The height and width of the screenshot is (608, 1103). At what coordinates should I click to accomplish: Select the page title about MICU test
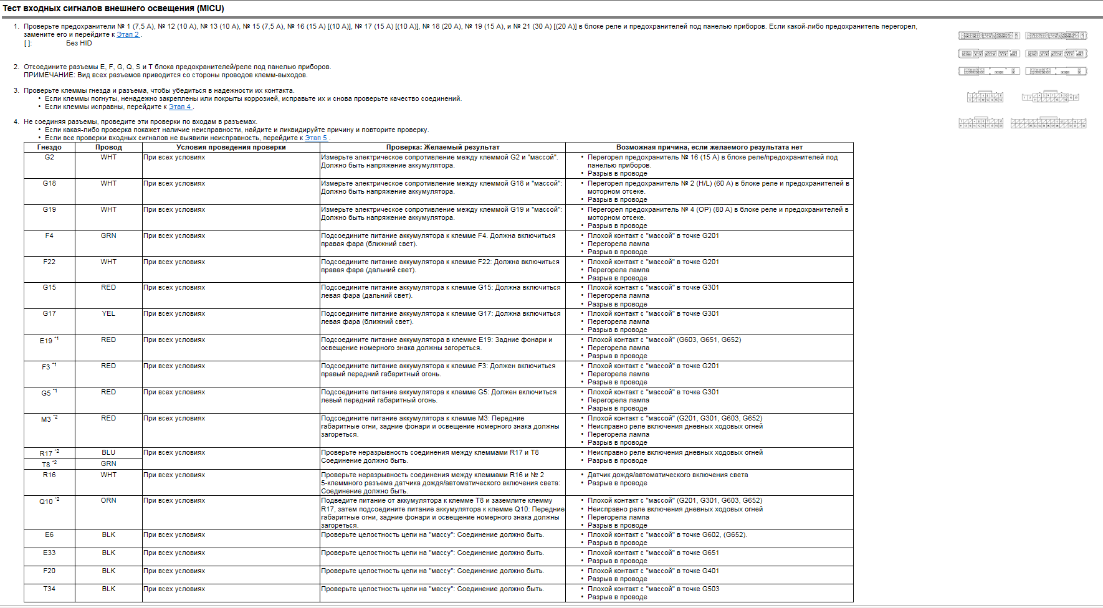113,9
